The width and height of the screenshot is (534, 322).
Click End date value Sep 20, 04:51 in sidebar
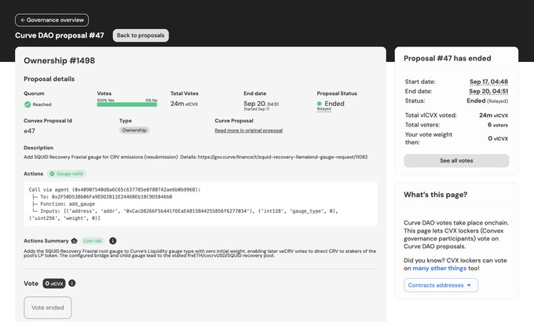pyautogui.click(x=488, y=91)
